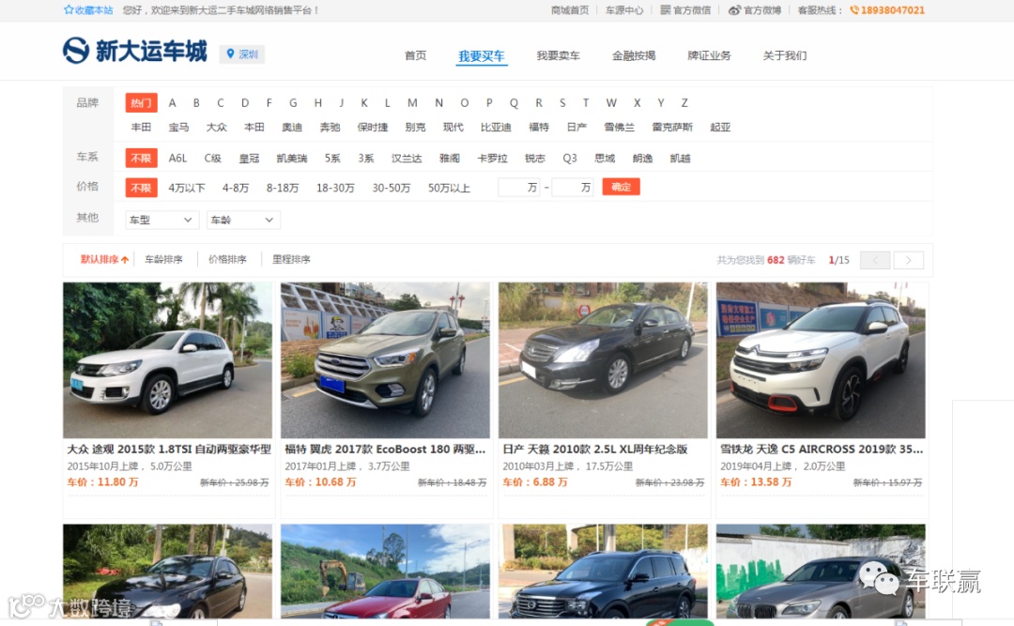The width and height of the screenshot is (1014, 626).
Task: Filter brands by letter M
Action: click(x=412, y=103)
